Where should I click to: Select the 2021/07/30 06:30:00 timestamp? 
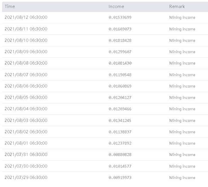pyautogui.click(x=26, y=166)
